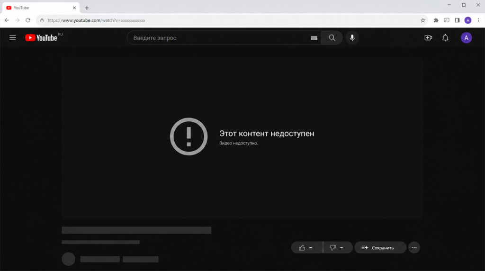Click the channel avatar placeholder circle
This screenshot has width=485, height=271.
pyautogui.click(x=68, y=259)
